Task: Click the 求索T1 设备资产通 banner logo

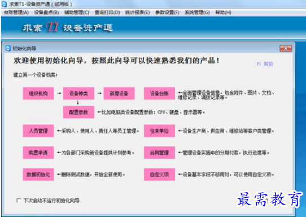Action: pyautogui.click(x=68, y=27)
